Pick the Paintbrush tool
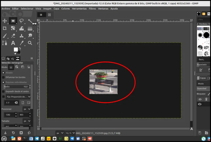 (4, 35)
